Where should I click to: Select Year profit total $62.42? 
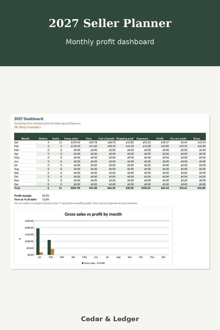click(x=165, y=188)
